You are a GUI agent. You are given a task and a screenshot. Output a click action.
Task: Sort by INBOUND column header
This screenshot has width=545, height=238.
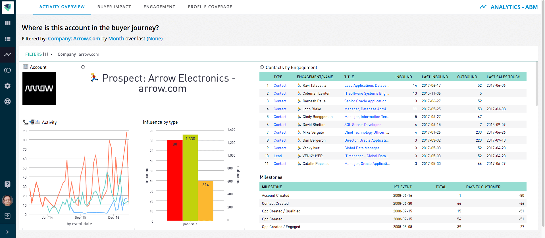tap(403, 77)
